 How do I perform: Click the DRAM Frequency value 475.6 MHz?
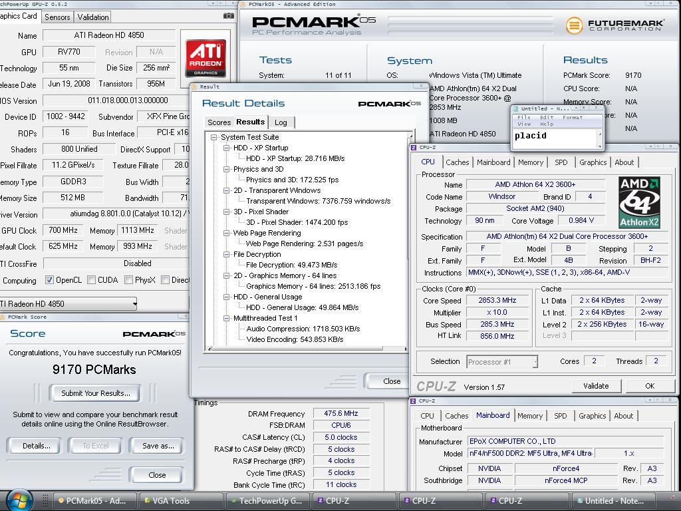341,414
